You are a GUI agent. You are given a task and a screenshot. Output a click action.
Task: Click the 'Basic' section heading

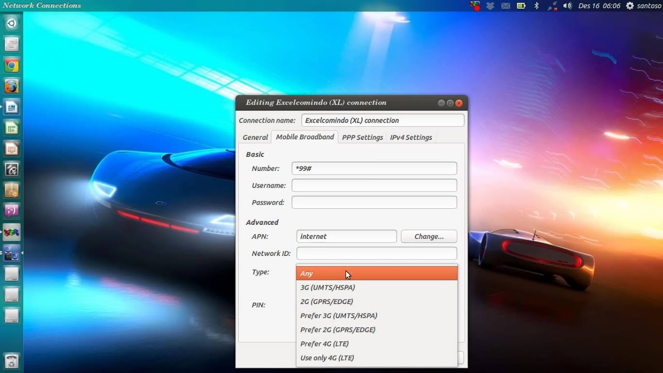[255, 154]
